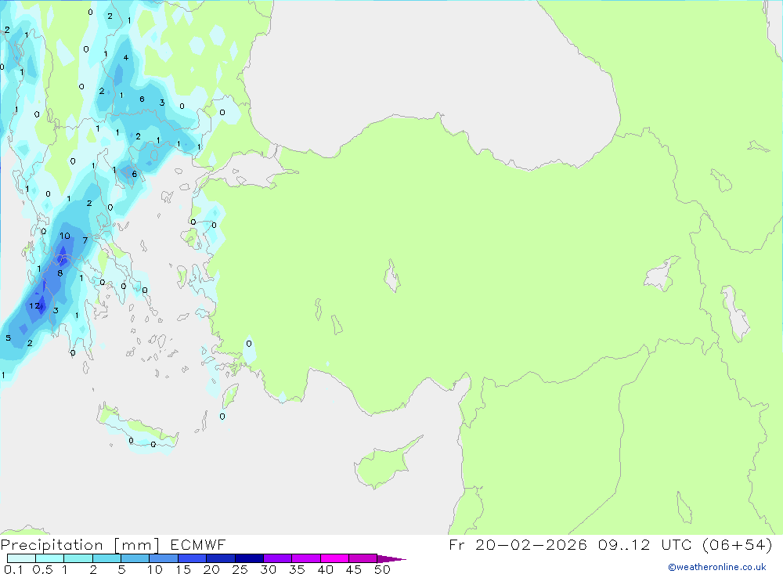
Task: Click the '4' precipitation value on map
Action: coord(126,57)
